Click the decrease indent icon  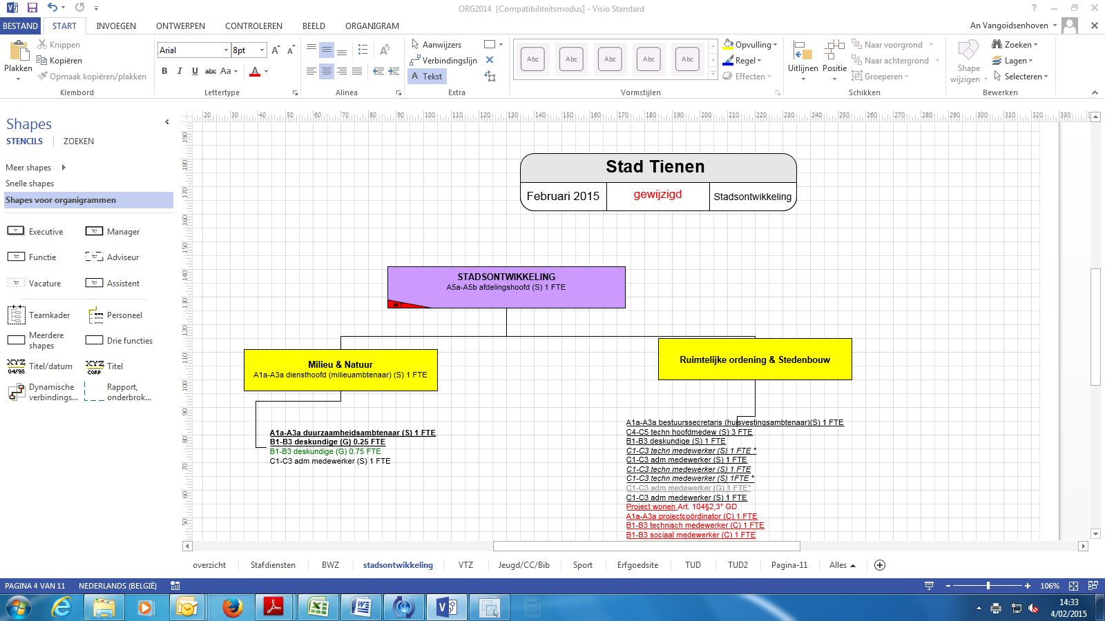(378, 71)
